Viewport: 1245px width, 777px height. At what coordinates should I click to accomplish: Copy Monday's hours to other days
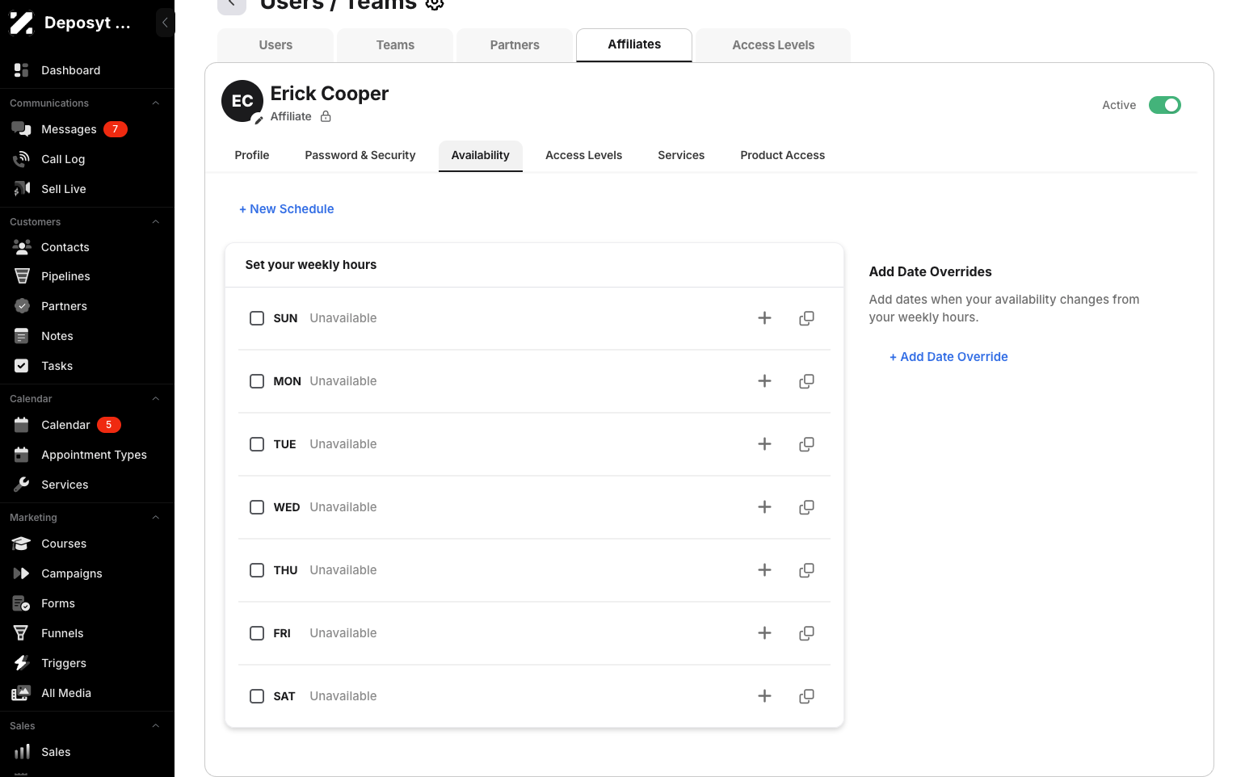806,381
